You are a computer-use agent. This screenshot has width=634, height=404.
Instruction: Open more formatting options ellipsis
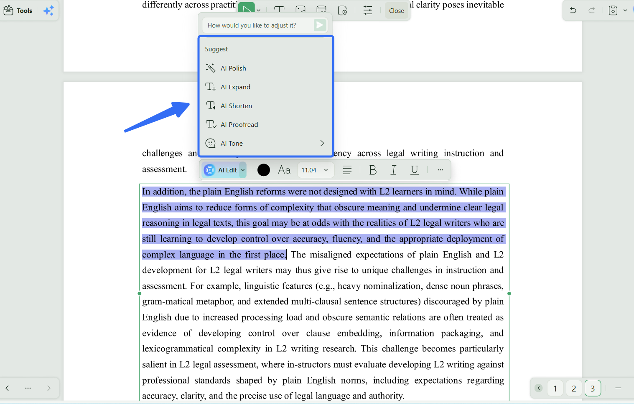[440, 170]
